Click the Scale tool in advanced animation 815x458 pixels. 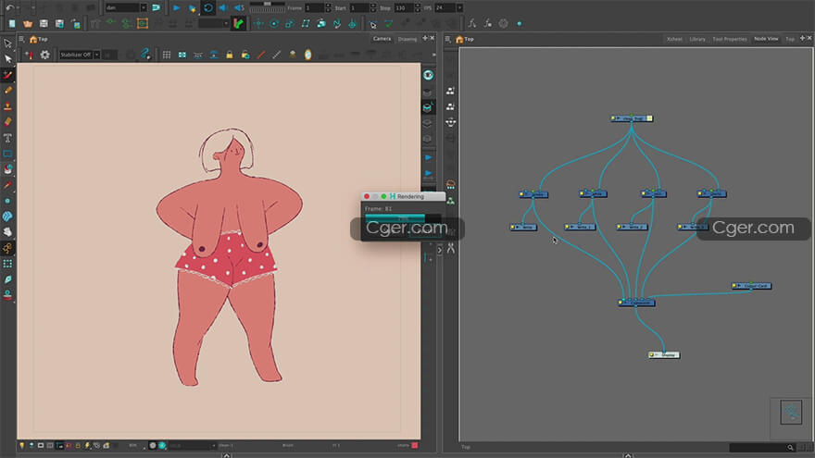coord(290,23)
